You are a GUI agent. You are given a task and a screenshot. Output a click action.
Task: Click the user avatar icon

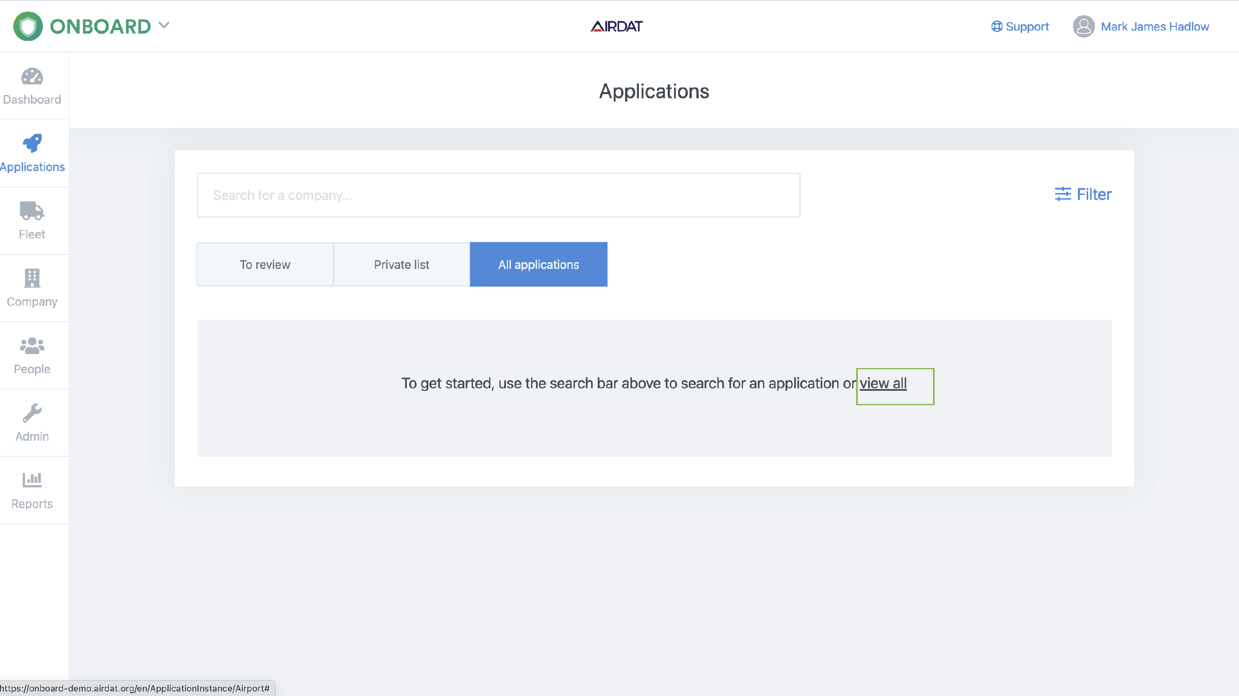[1083, 26]
